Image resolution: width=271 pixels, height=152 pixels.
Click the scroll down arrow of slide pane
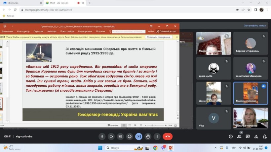pyautogui.click(x=178, y=112)
